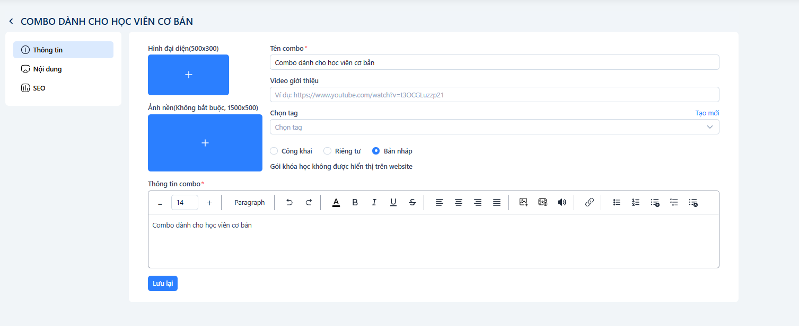Increase the editor font size
Image resolution: width=799 pixels, height=326 pixels.
coord(209,203)
